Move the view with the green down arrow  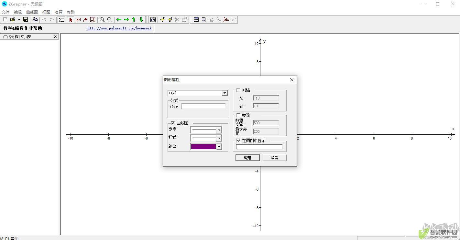pyautogui.click(x=141, y=20)
